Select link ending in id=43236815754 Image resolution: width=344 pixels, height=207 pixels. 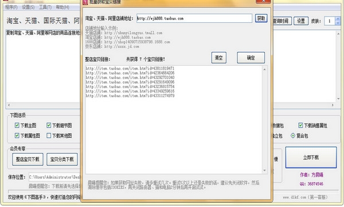pyautogui.click(x=130, y=87)
